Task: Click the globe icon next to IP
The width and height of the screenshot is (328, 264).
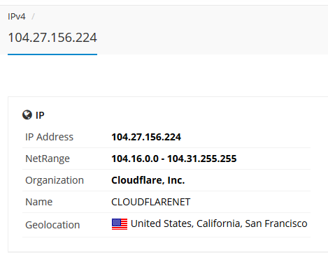Action: 27,115
